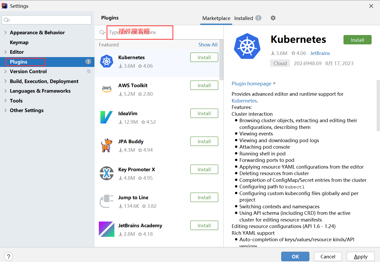This screenshot has width=380, height=262.
Task: Click the plugin list scrollbar
Action: point(221,60)
